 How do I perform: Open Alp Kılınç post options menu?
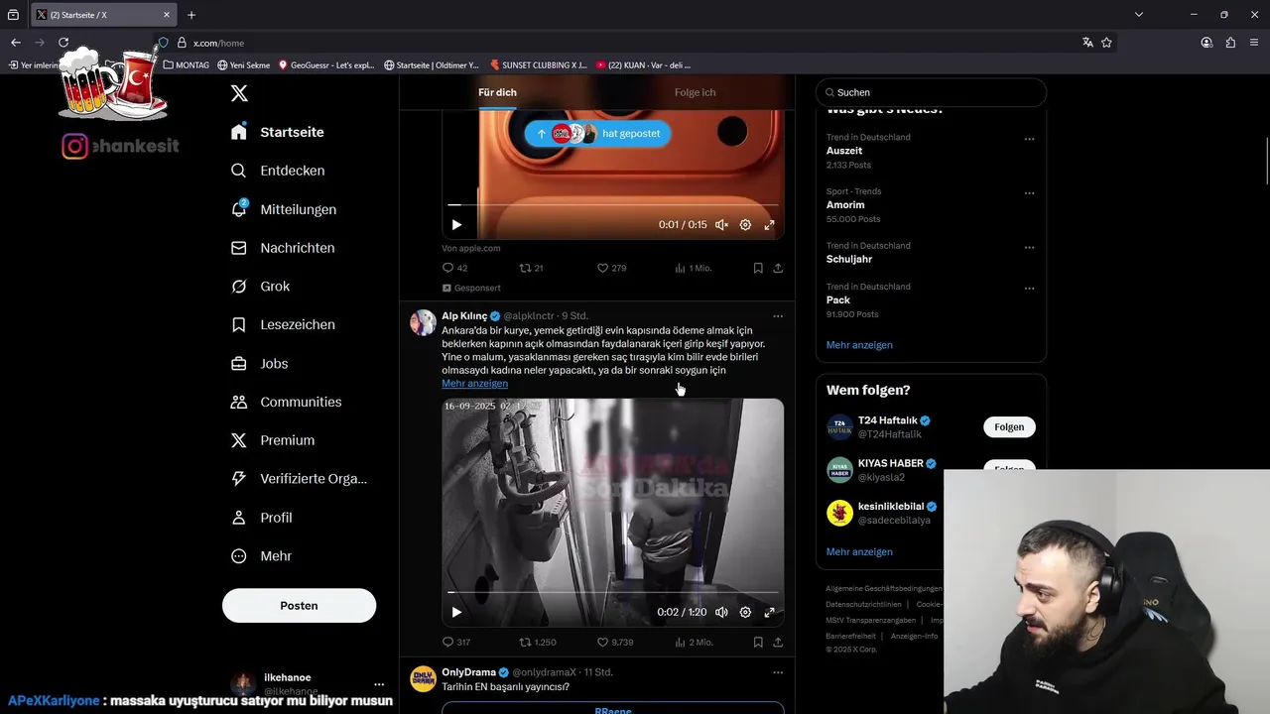[x=778, y=316]
